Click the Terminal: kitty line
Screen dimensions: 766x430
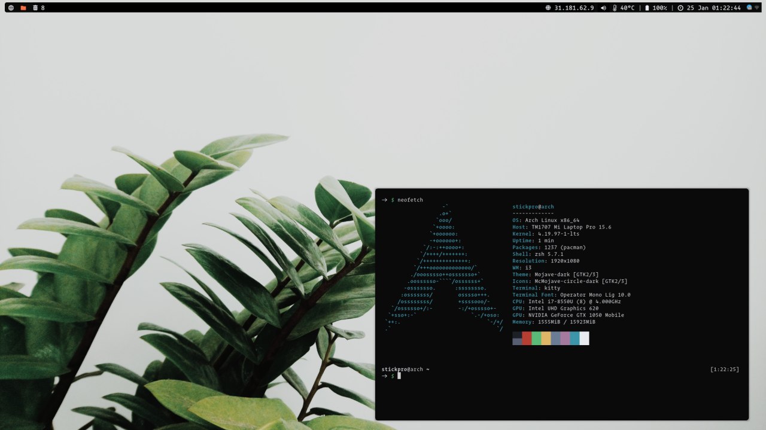pos(536,288)
